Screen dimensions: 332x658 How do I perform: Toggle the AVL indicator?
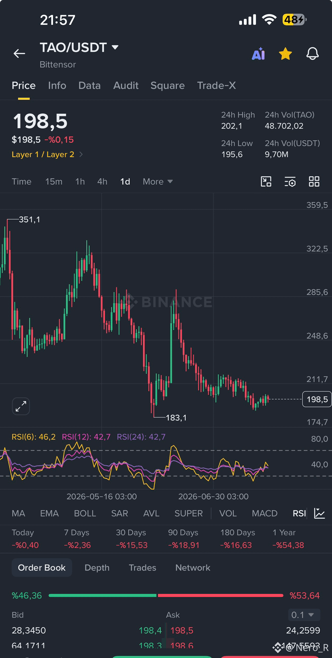[x=151, y=513]
